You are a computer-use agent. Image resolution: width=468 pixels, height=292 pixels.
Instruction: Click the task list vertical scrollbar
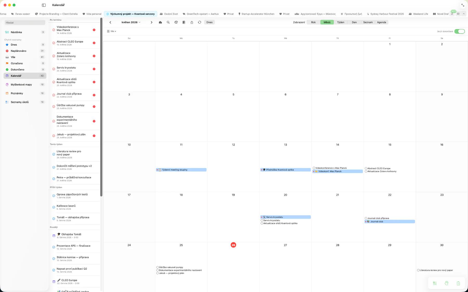tap(101, 107)
